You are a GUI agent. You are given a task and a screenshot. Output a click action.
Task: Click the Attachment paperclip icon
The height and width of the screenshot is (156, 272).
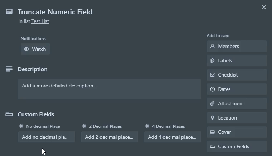(x=212, y=103)
